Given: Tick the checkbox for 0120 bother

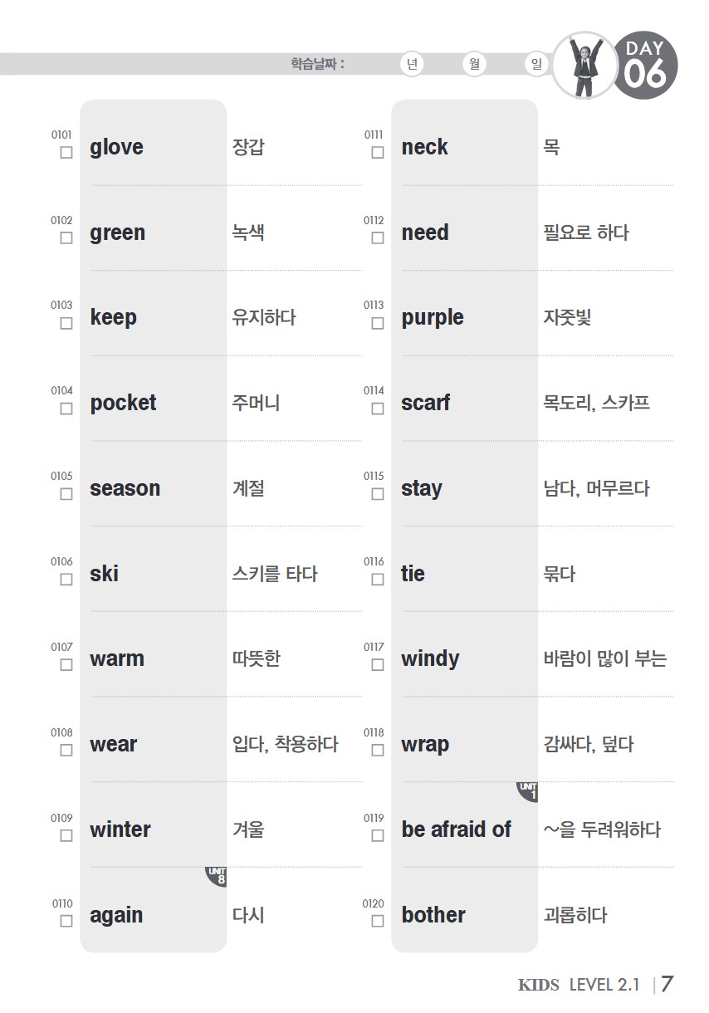Looking at the screenshot, I should 378,921.
